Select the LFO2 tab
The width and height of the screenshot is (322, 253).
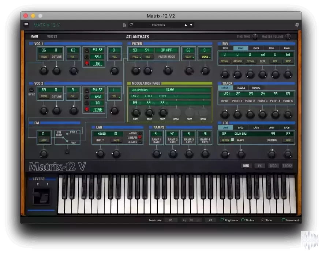click(241, 127)
